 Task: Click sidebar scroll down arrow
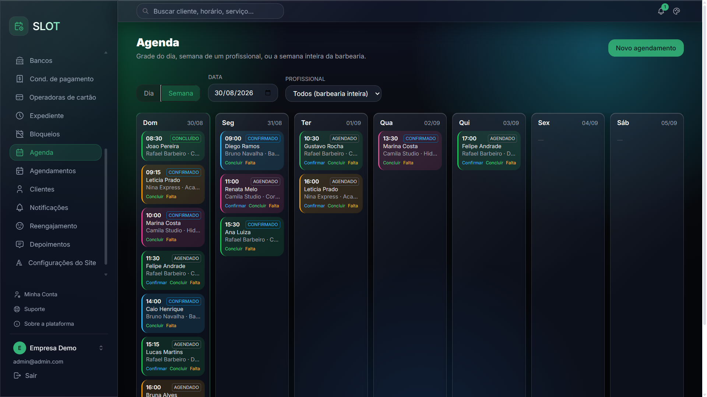[x=106, y=275]
